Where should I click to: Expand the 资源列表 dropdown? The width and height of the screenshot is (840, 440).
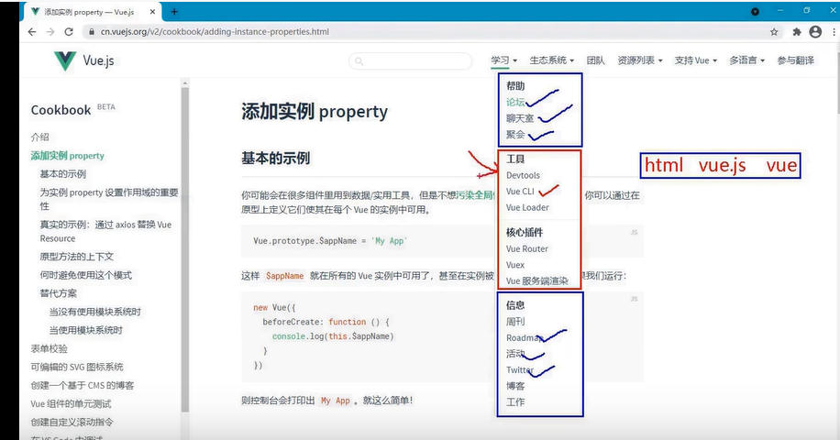click(x=640, y=60)
